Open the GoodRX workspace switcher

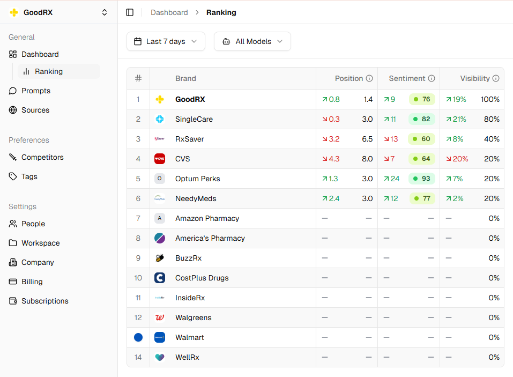(59, 12)
